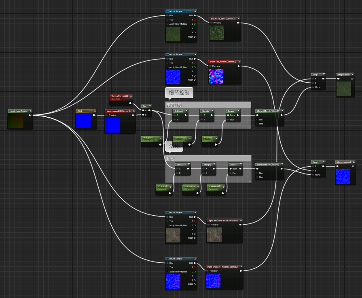The width and height of the screenshot is (362, 298).
Task: Click input pin A on the Dot node
Action: point(143,111)
